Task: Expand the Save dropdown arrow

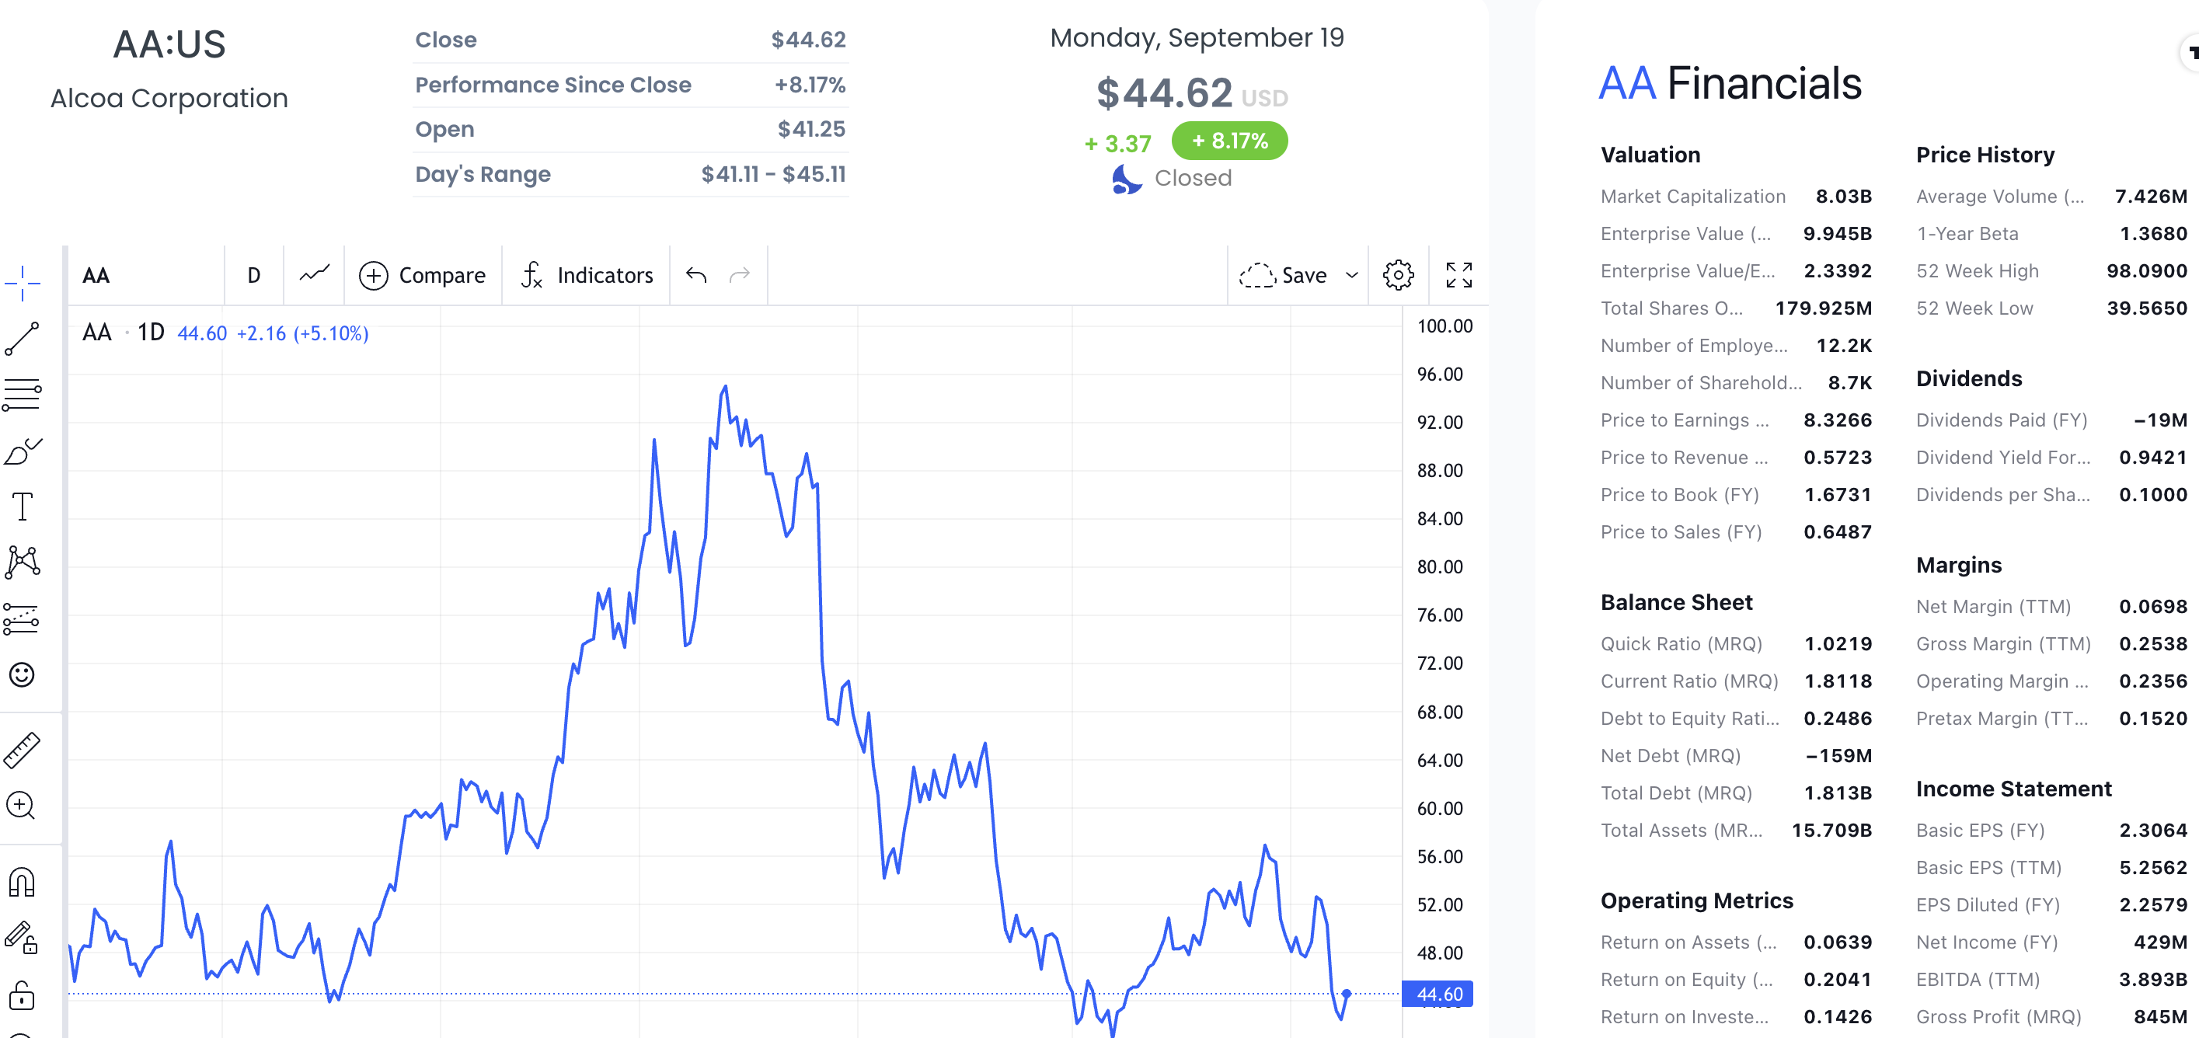Action: [1351, 276]
